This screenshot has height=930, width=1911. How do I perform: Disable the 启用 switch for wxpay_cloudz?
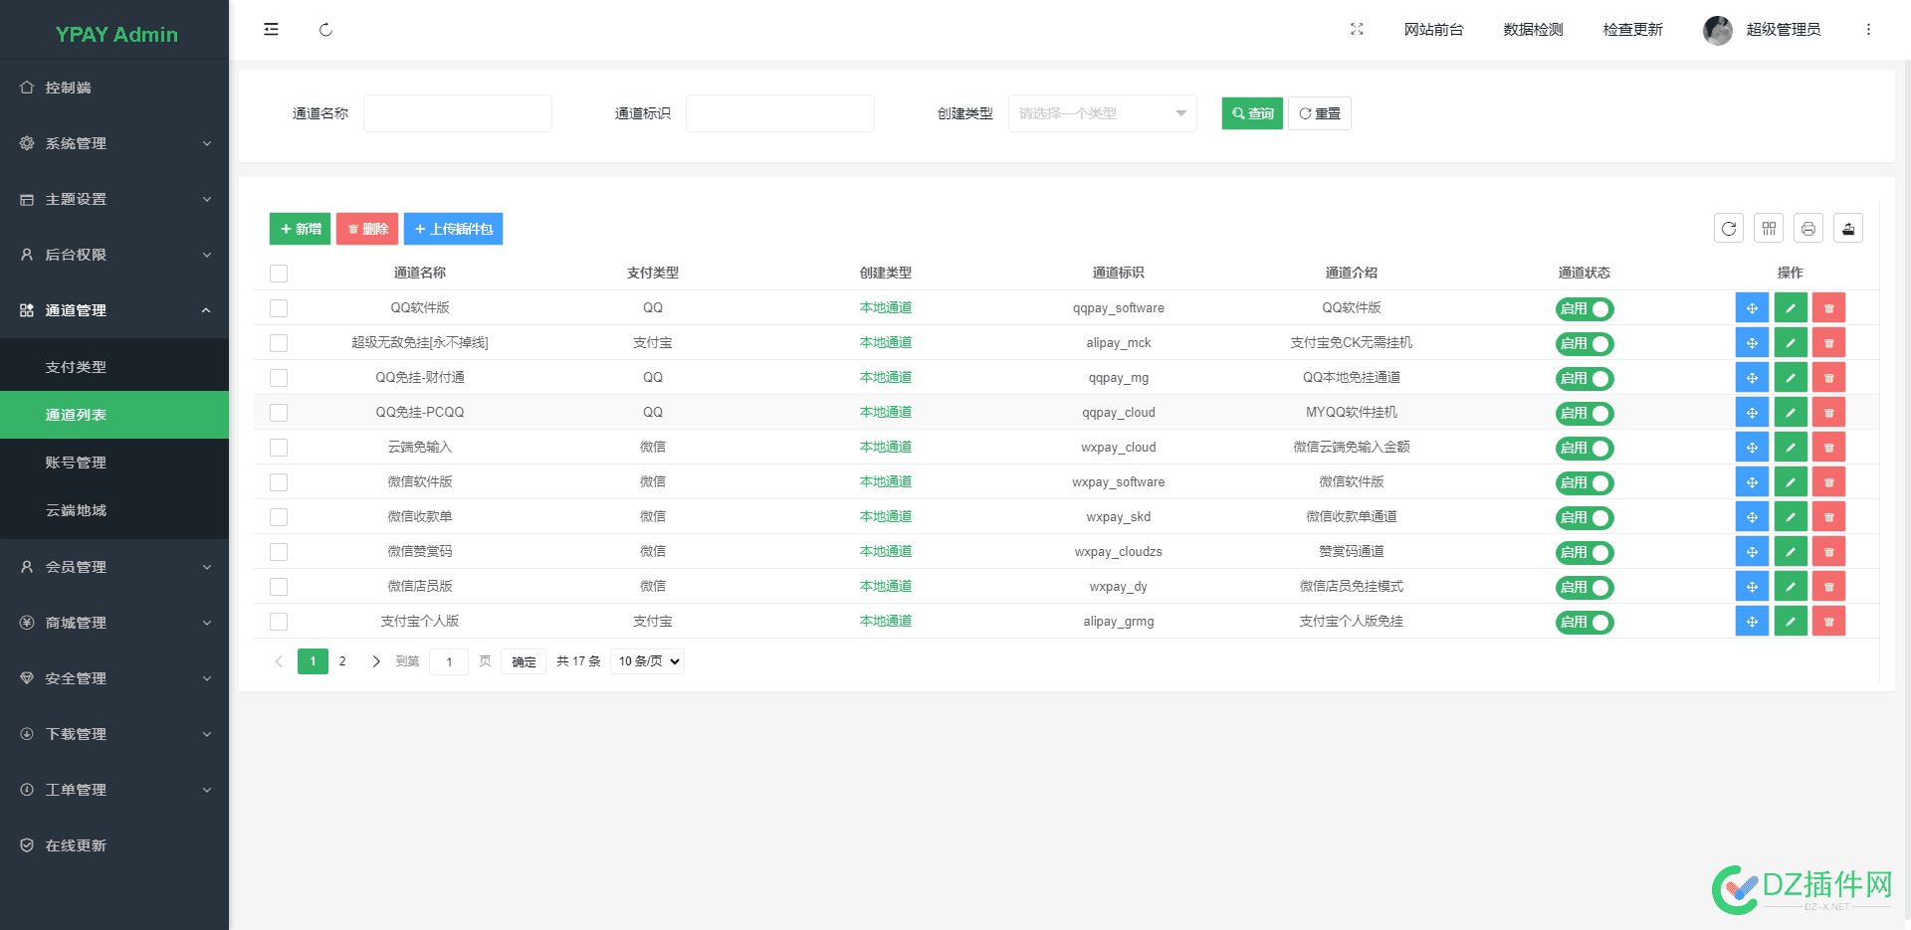click(1585, 553)
